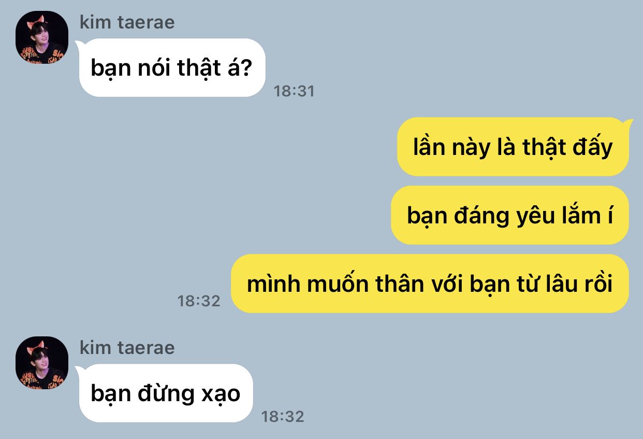643x439 pixels.
Task: Click the 18:31 timestamp
Action: (294, 91)
